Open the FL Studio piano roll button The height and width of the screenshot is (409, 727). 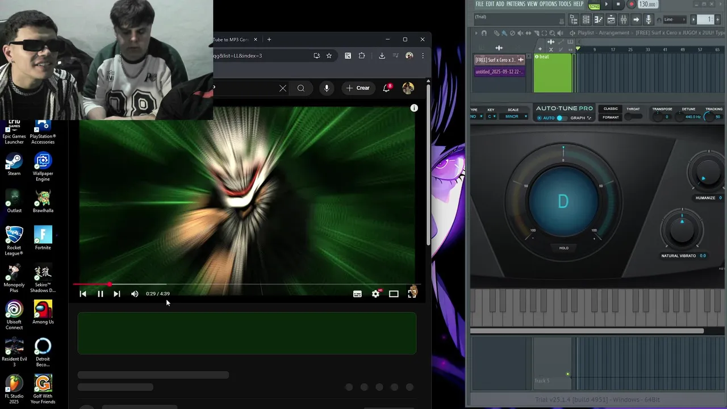tap(599, 20)
